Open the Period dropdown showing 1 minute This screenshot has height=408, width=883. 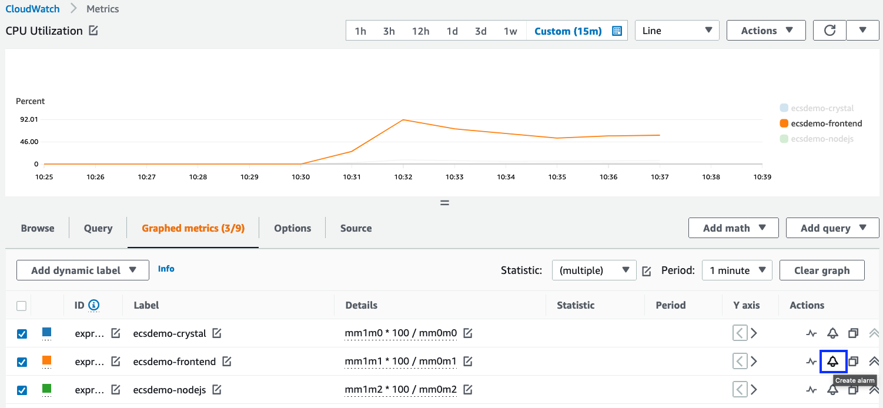pos(737,270)
